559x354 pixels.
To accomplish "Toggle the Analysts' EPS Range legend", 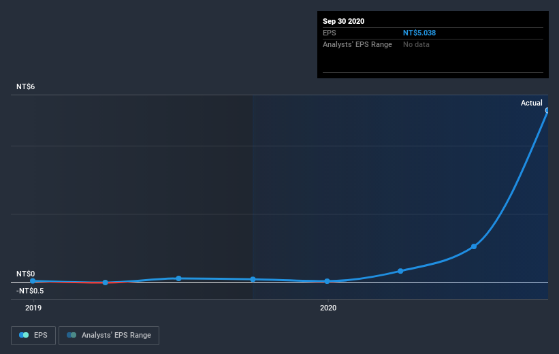I will tap(109, 335).
